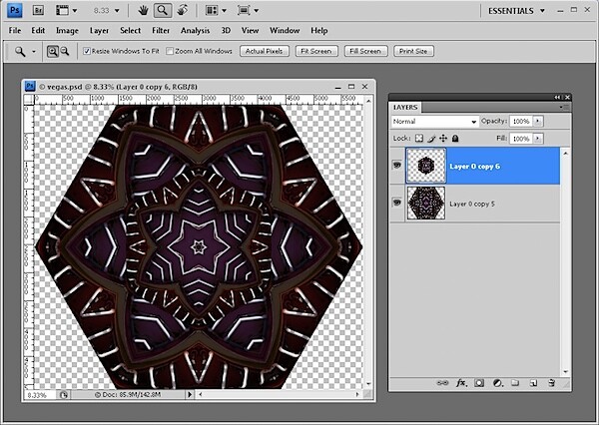The height and width of the screenshot is (425, 599).
Task: Click the document's scroll right arrow
Action: click(357, 394)
